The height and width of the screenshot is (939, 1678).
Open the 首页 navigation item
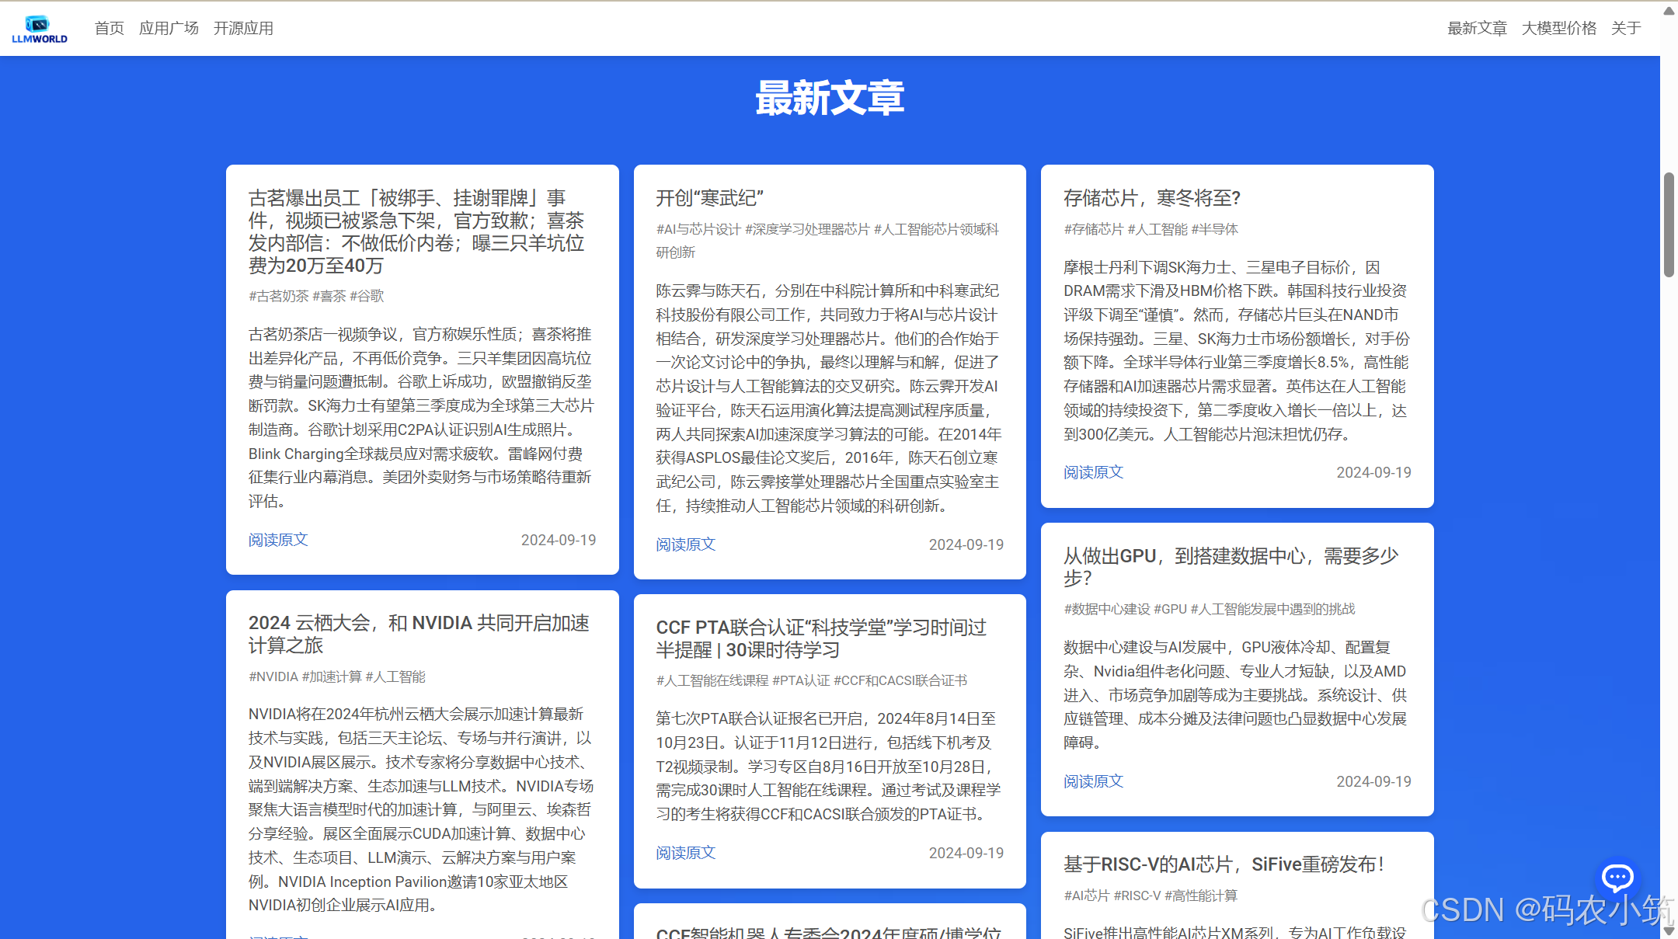pyautogui.click(x=109, y=28)
